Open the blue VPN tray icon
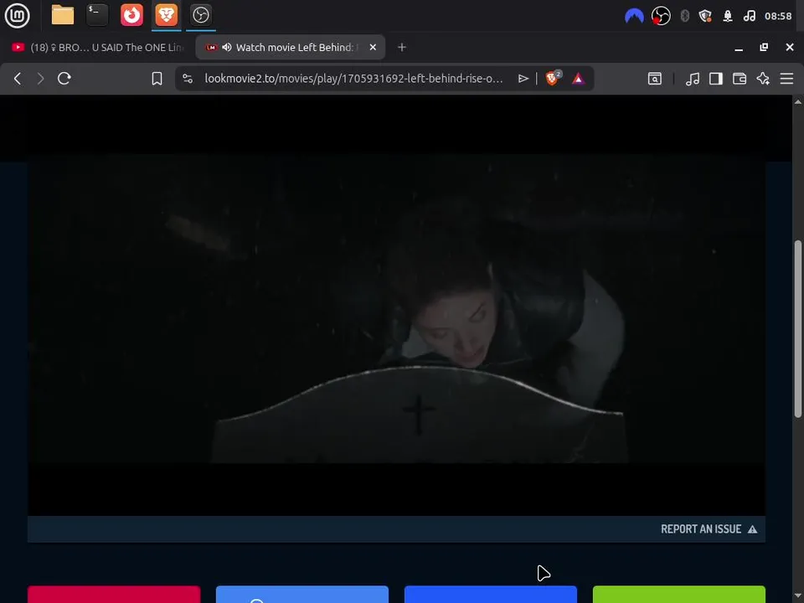804x603 pixels. tap(634, 16)
